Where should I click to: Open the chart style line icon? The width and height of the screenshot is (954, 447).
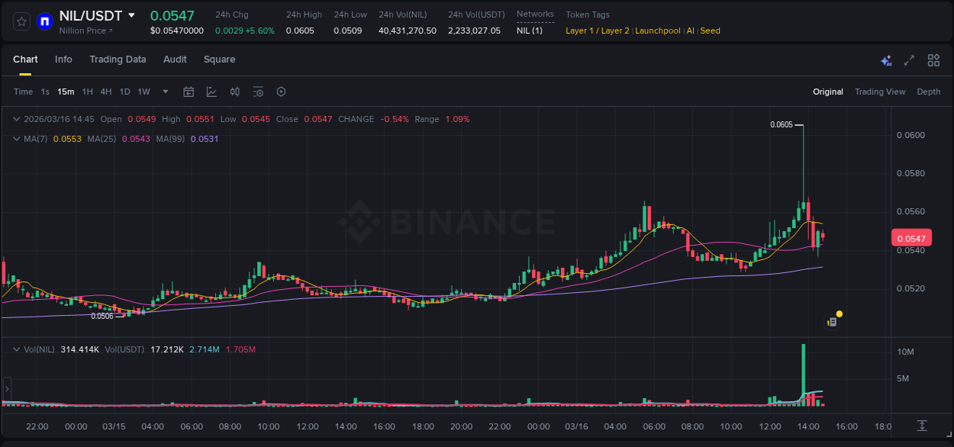click(211, 92)
